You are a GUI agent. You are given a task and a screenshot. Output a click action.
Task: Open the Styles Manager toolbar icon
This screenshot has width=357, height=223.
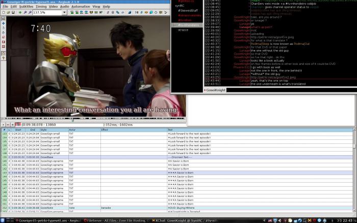point(108,12)
